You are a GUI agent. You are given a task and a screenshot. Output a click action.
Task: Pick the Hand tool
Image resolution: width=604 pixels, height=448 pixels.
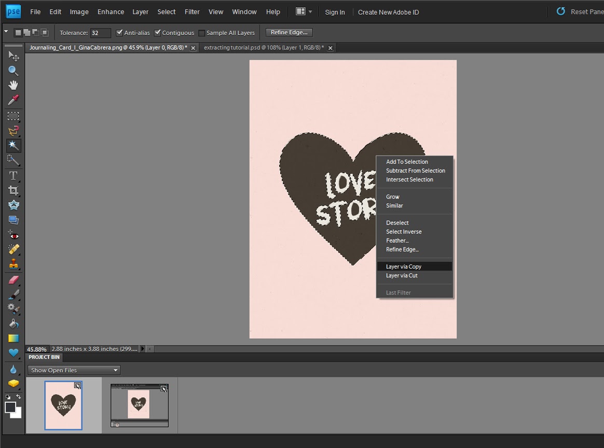tap(13, 85)
